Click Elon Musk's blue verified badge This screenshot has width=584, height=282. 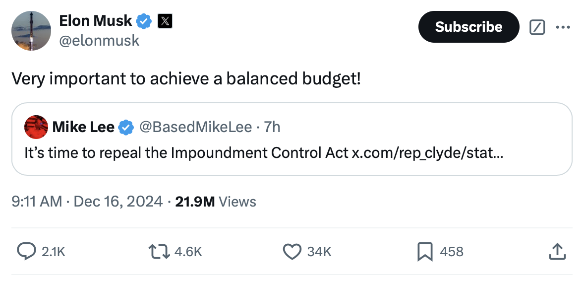(x=144, y=21)
